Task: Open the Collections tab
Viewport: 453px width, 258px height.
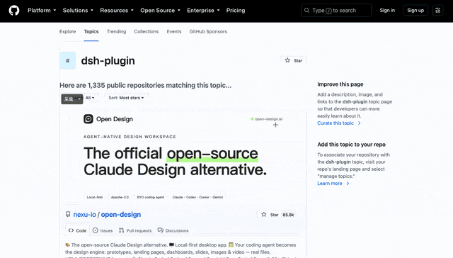Action: pos(147,31)
